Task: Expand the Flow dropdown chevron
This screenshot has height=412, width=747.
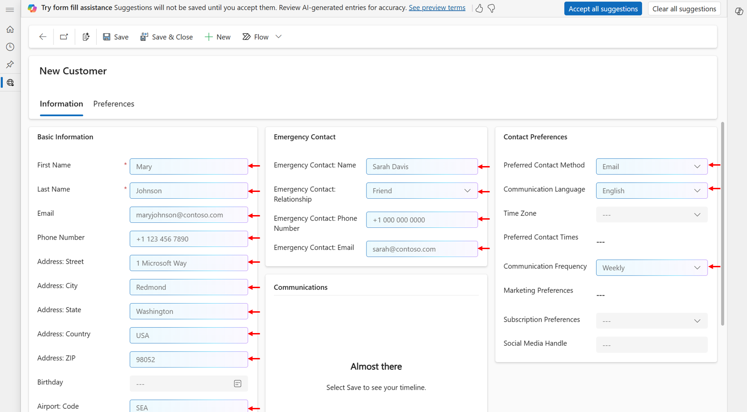Action: point(278,37)
